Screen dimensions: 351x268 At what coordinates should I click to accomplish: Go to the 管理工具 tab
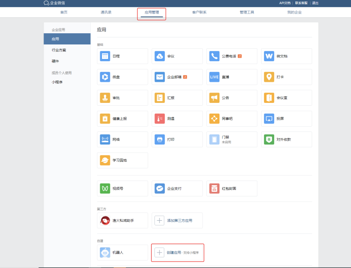(247, 12)
